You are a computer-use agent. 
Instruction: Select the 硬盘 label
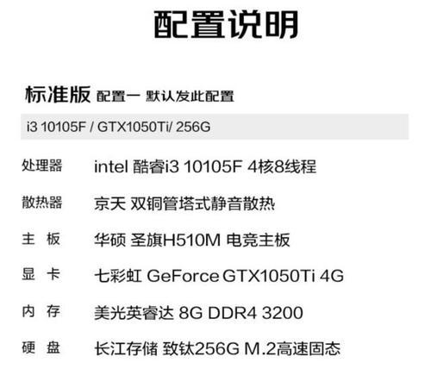41,347
